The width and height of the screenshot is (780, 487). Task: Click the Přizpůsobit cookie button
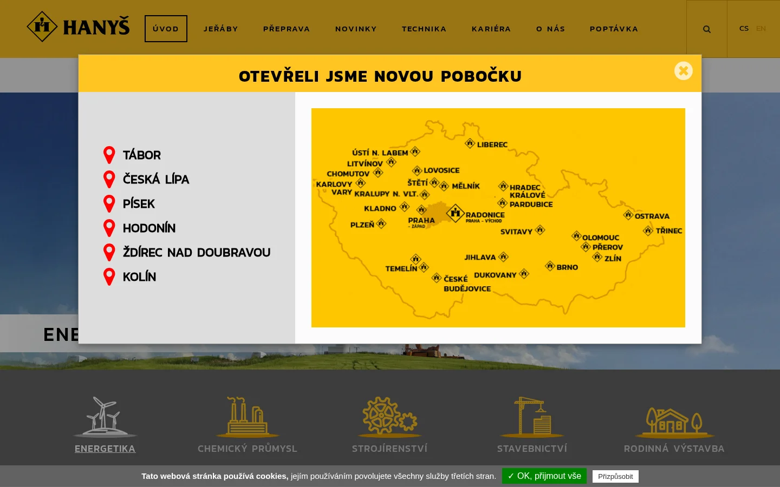click(x=615, y=477)
